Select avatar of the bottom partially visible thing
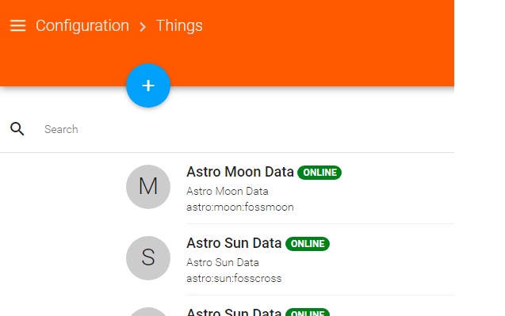Viewport: 505px width, 316px height. [x=148, y=312]
